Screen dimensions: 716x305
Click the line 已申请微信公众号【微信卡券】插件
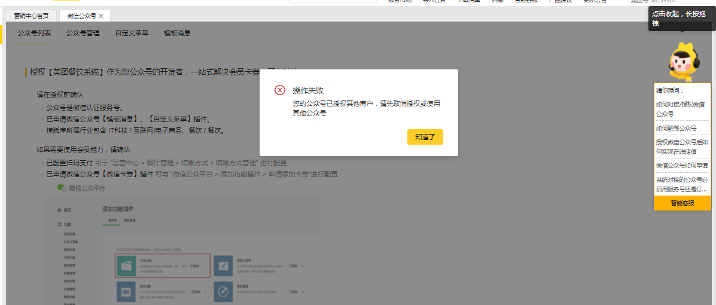192,174
